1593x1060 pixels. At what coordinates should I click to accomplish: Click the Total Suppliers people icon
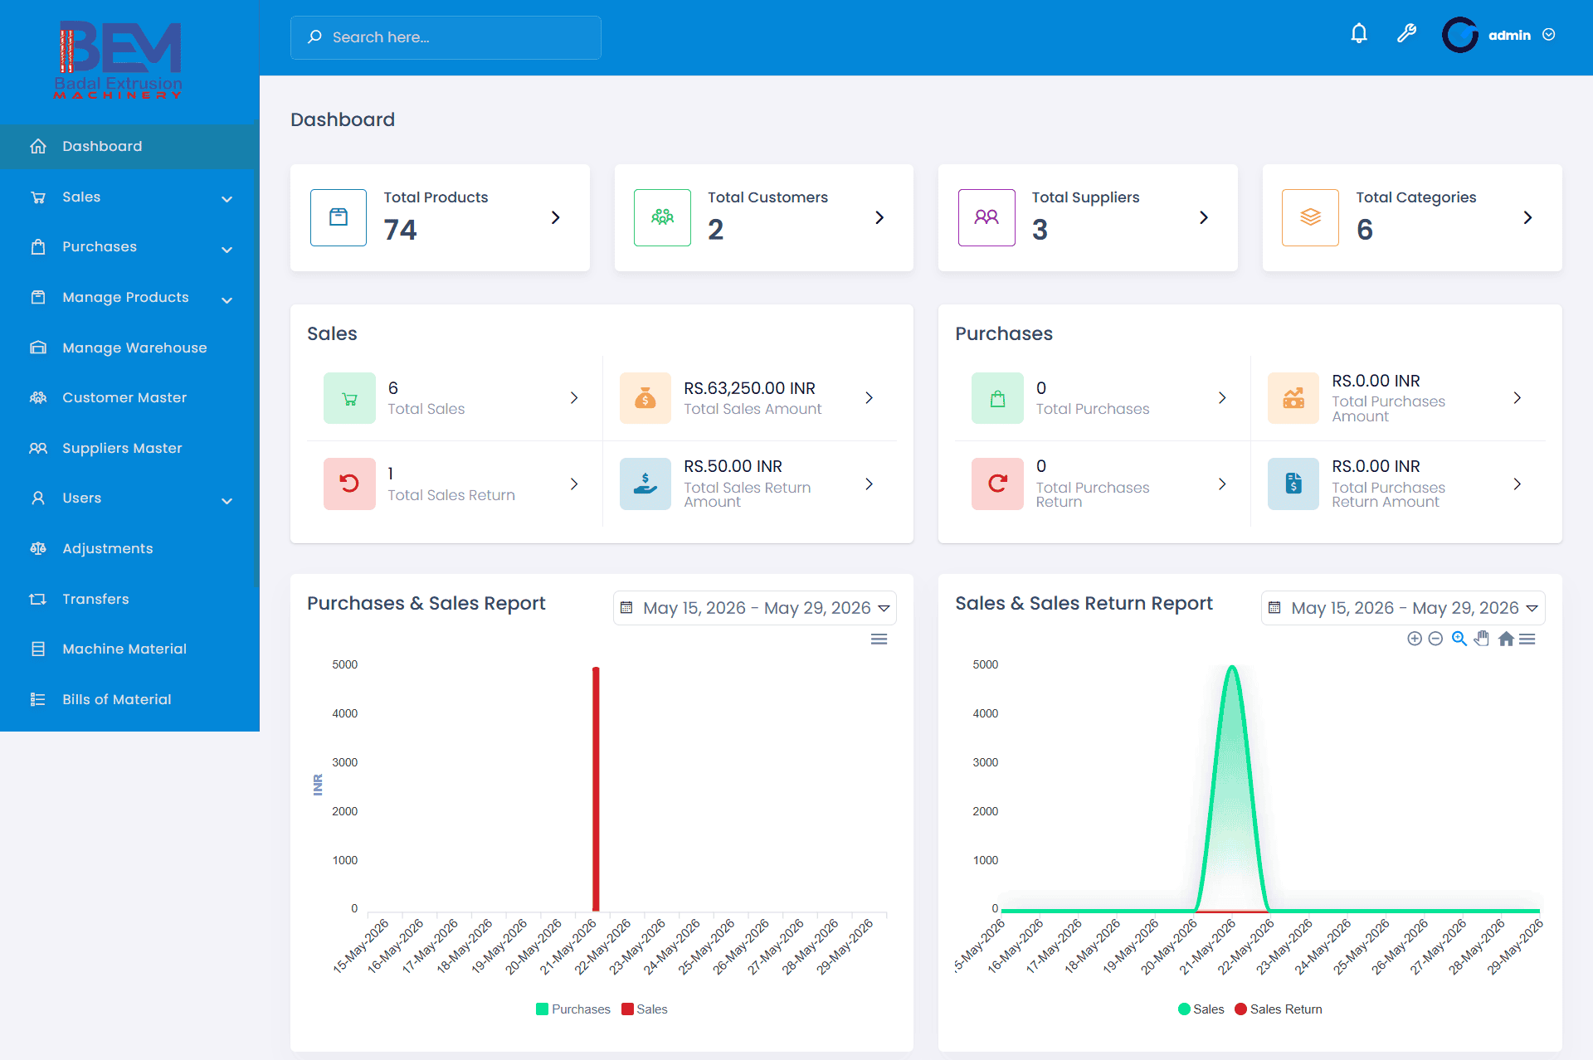(x=986, y=217)
